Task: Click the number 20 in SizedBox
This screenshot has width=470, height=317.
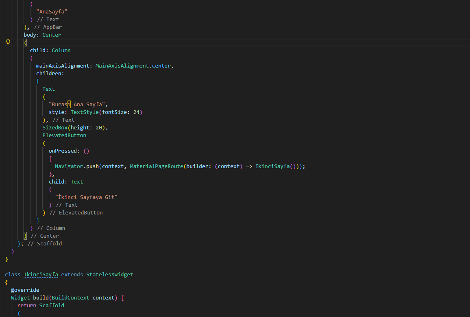Action: 99,128
